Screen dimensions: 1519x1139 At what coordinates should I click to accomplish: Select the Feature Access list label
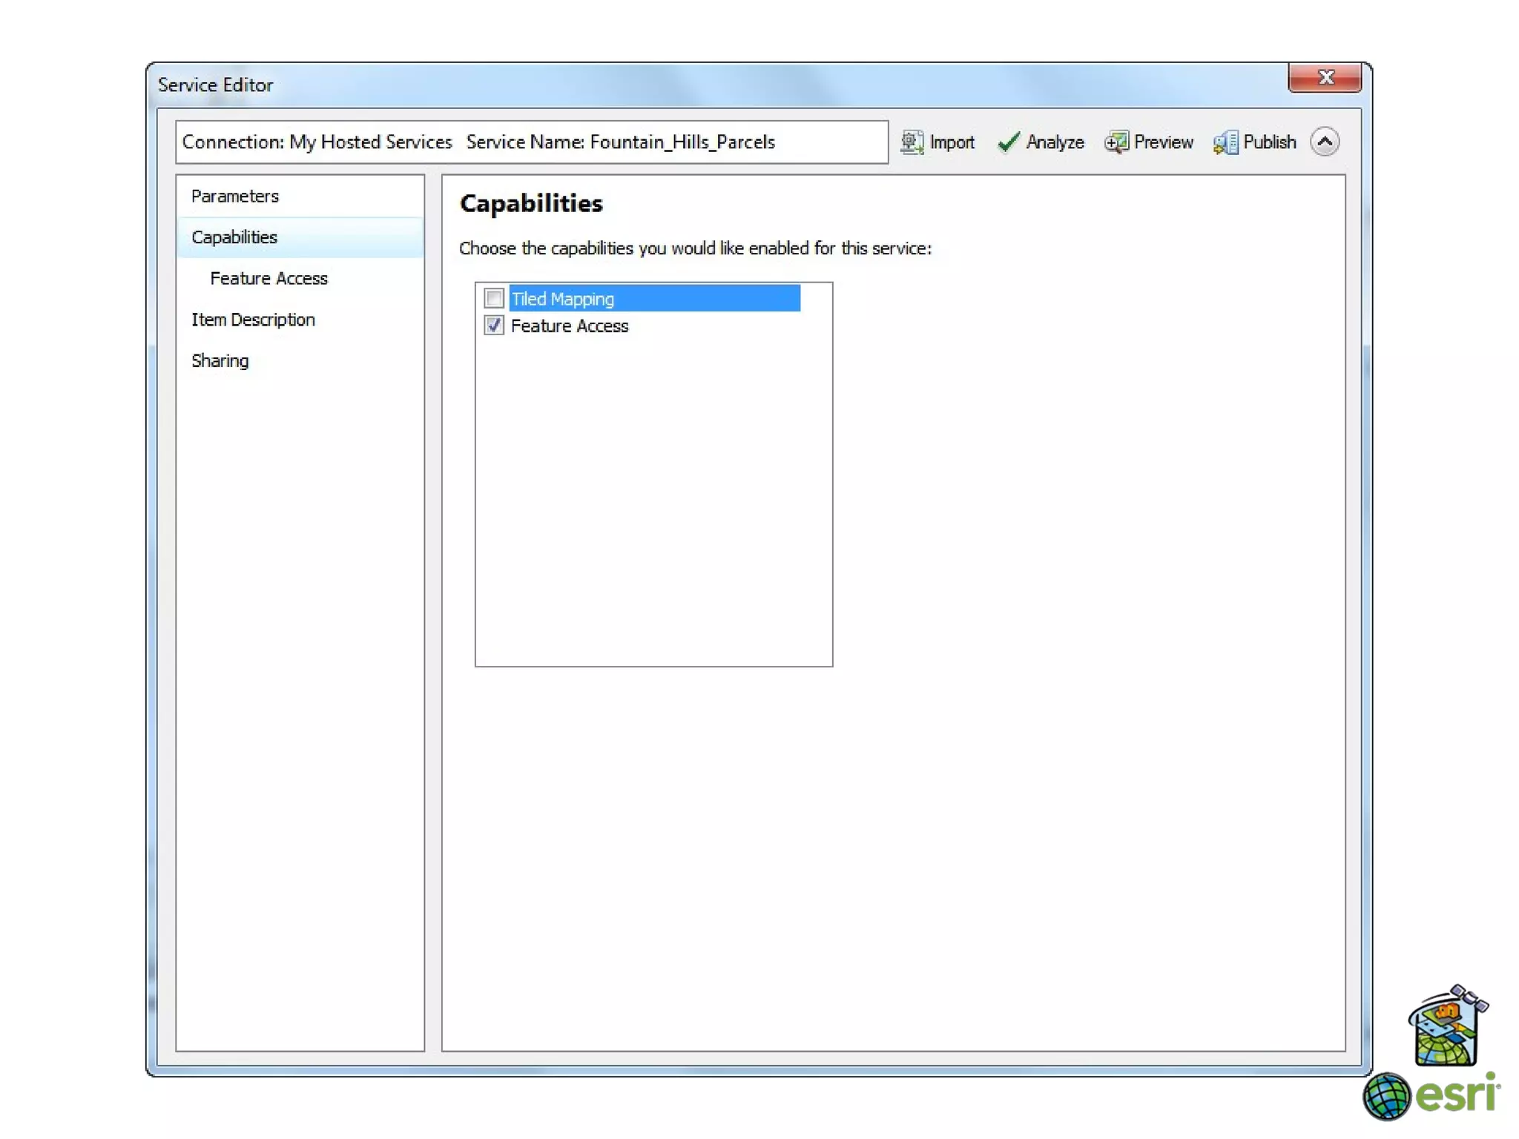569,326
